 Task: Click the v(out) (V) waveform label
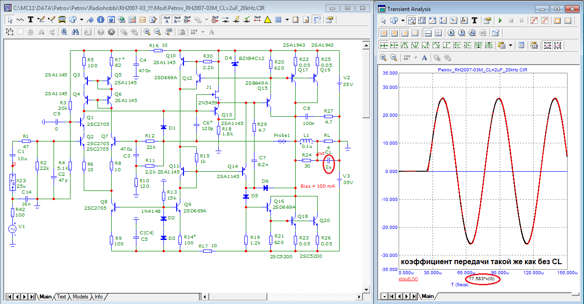(408, 279)
